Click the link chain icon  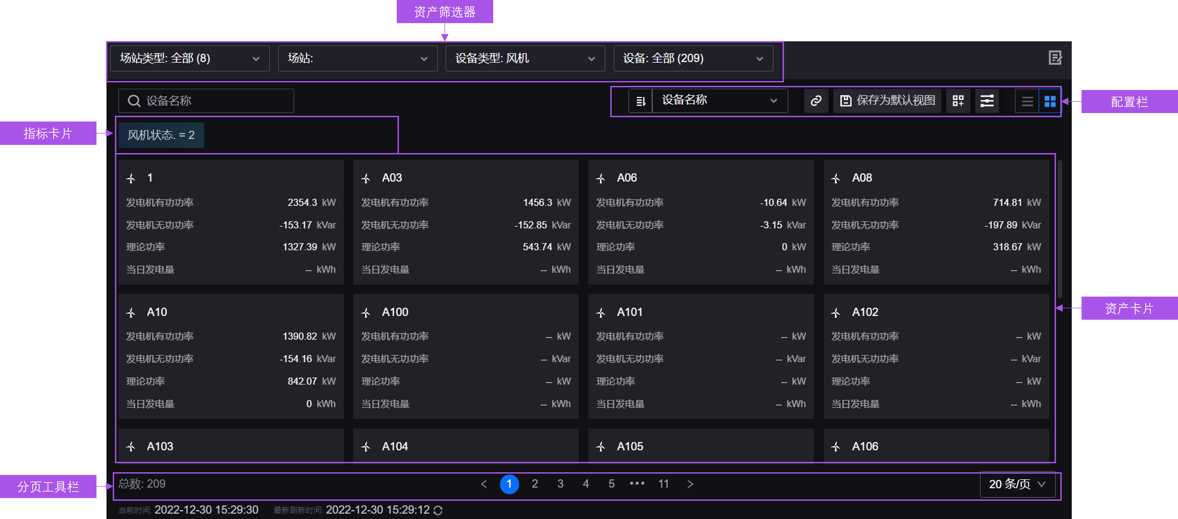pos(816,101)
